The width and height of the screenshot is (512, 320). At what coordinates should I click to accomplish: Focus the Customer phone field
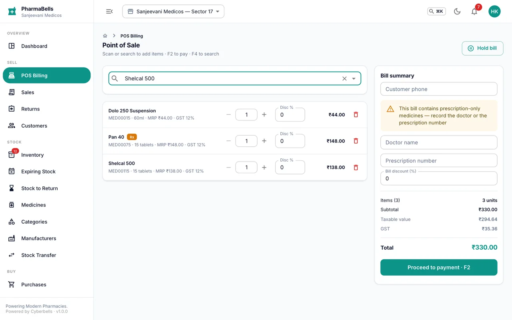tap(439, 89)
